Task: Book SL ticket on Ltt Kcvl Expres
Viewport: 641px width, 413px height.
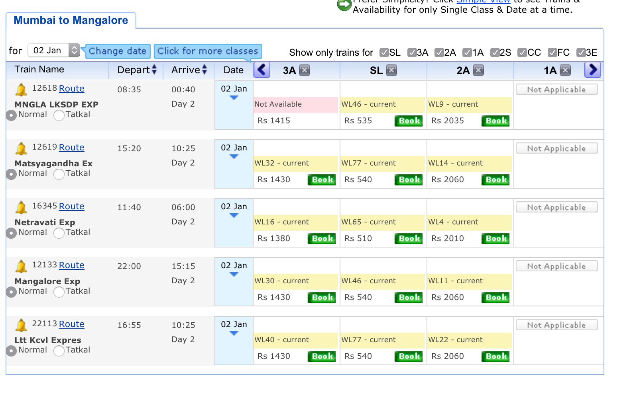Action: (409, 357)
